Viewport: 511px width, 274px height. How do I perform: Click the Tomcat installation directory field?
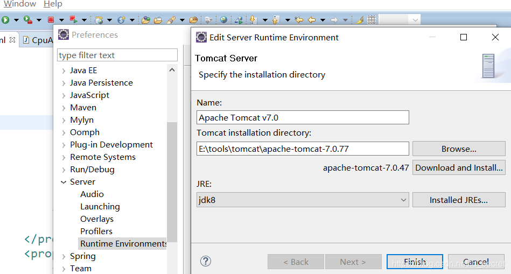click(303, 149)
